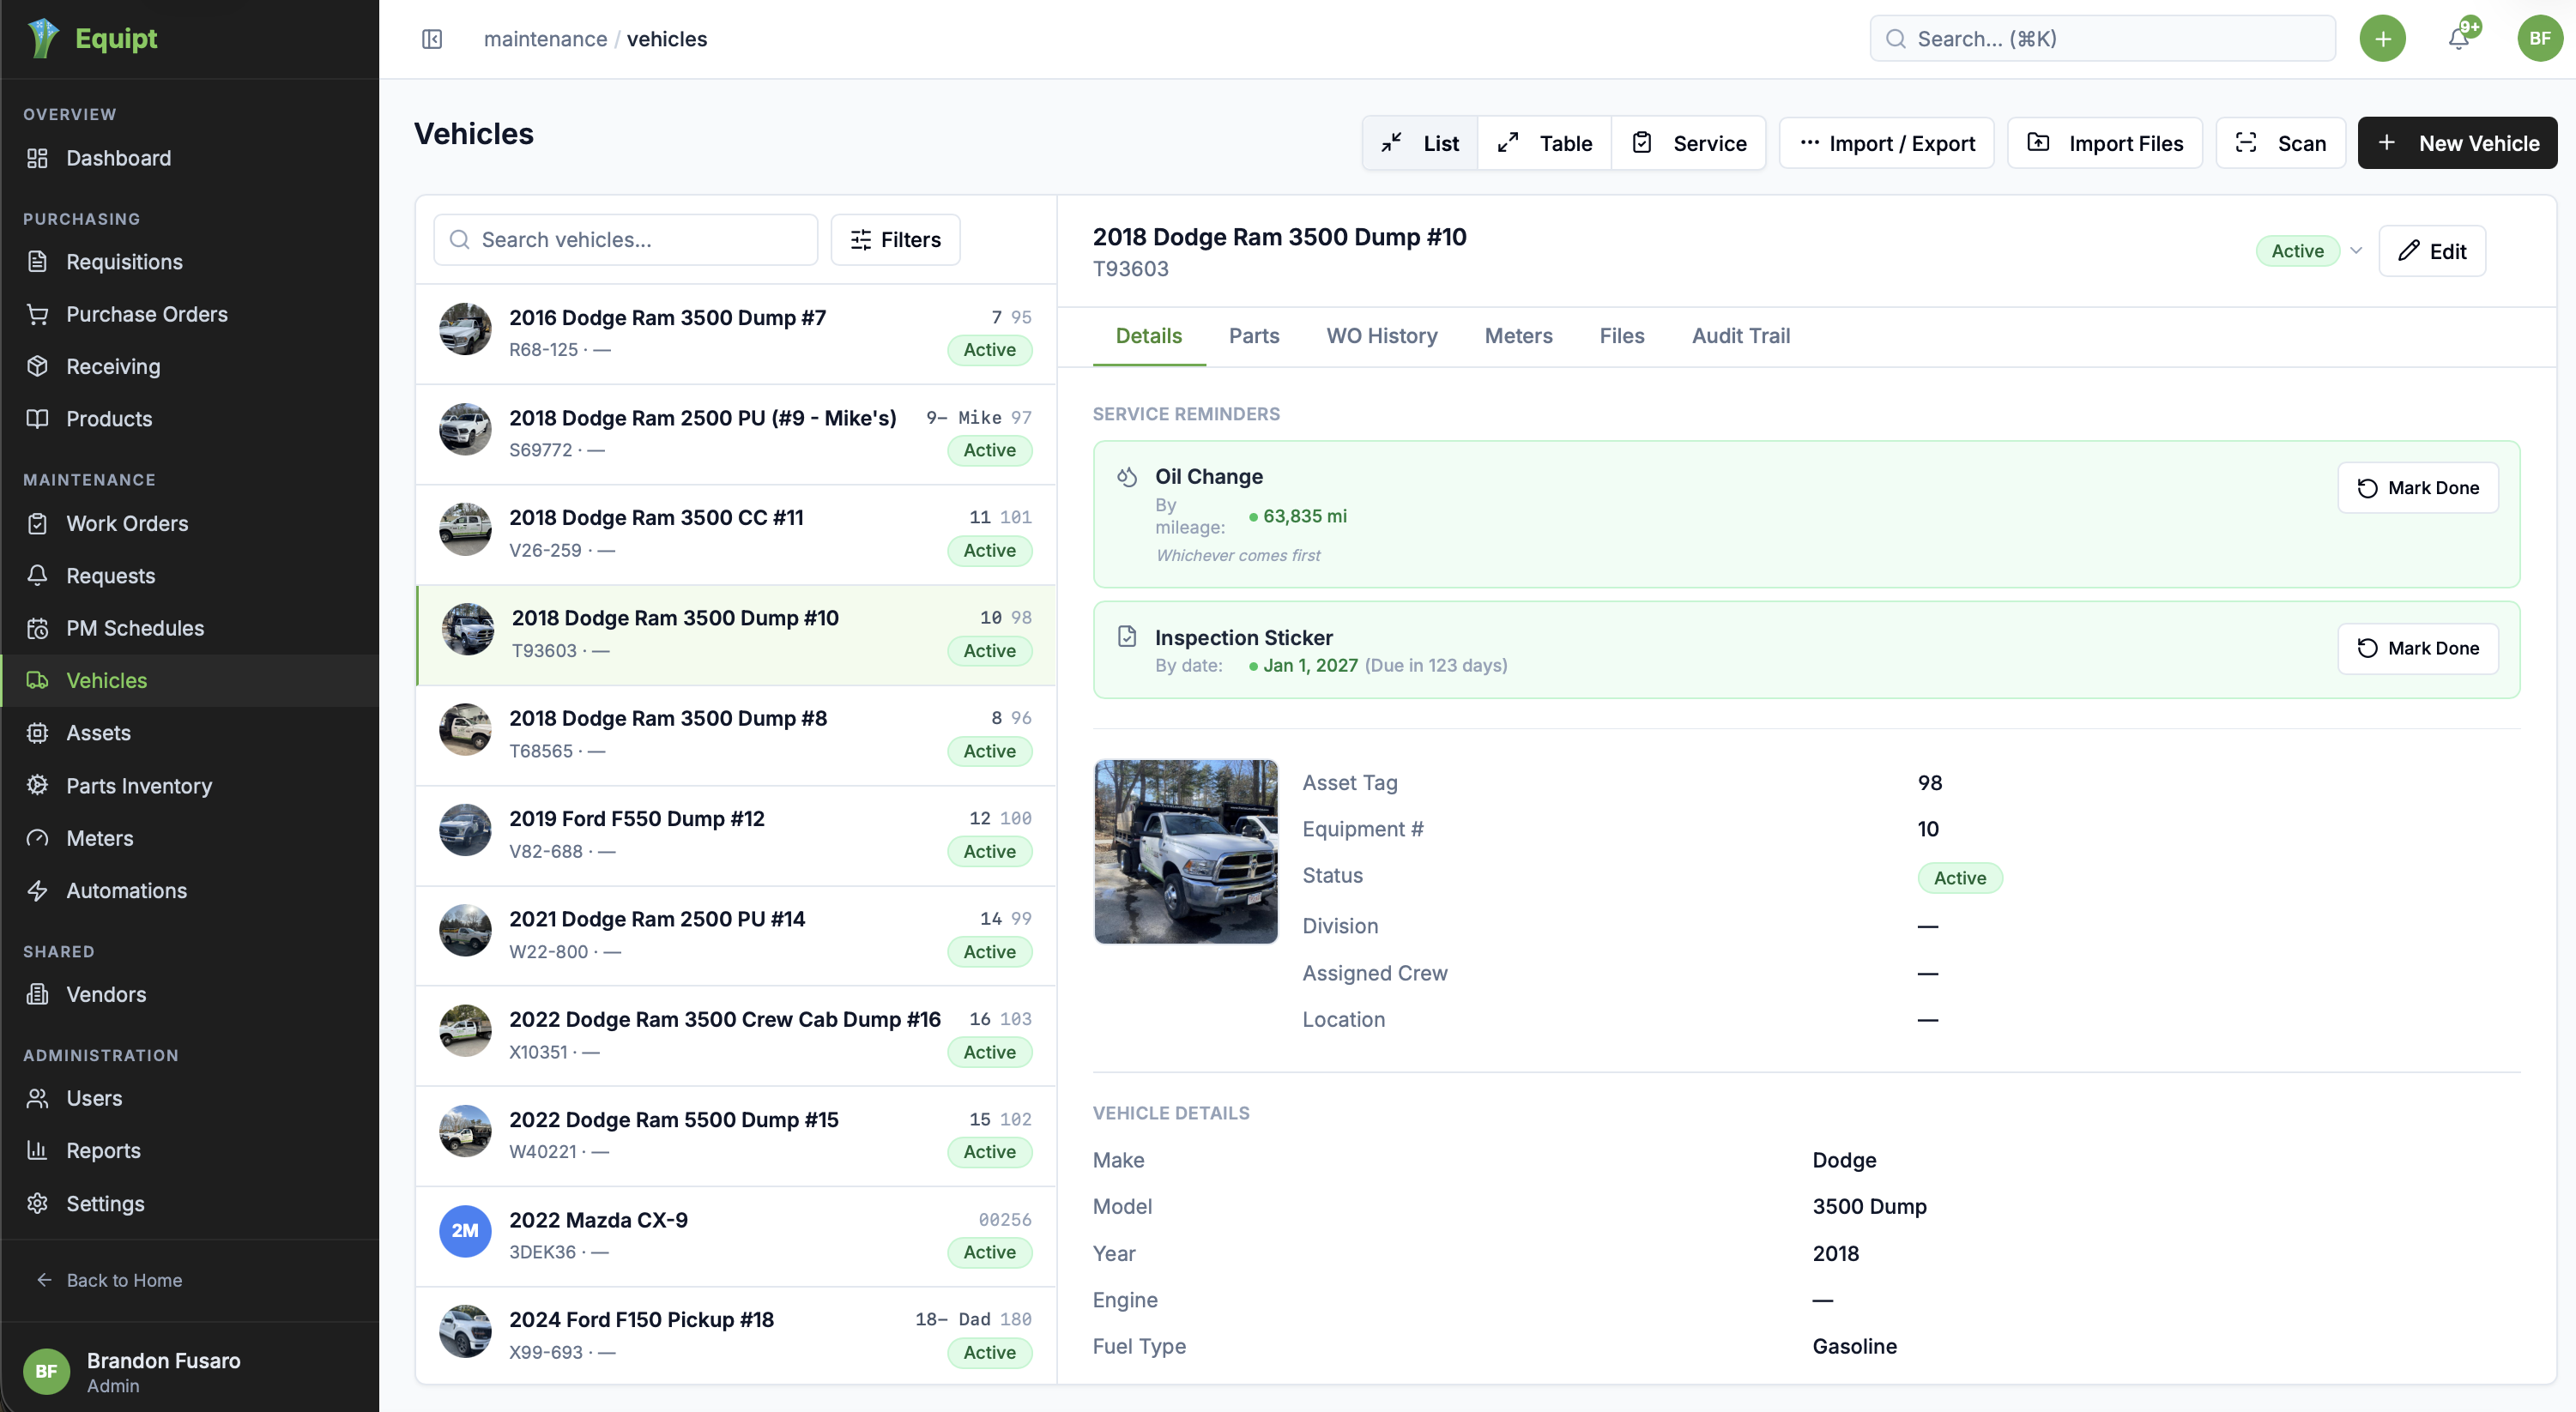Select the Details tab

[1149, 336]
